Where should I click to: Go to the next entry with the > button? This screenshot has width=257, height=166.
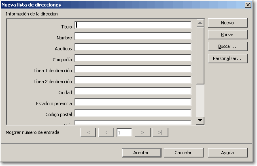(x=142, y=132)
